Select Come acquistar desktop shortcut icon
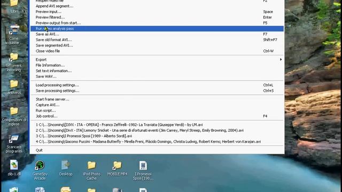The image size is (342, 192). pos(14,35)
